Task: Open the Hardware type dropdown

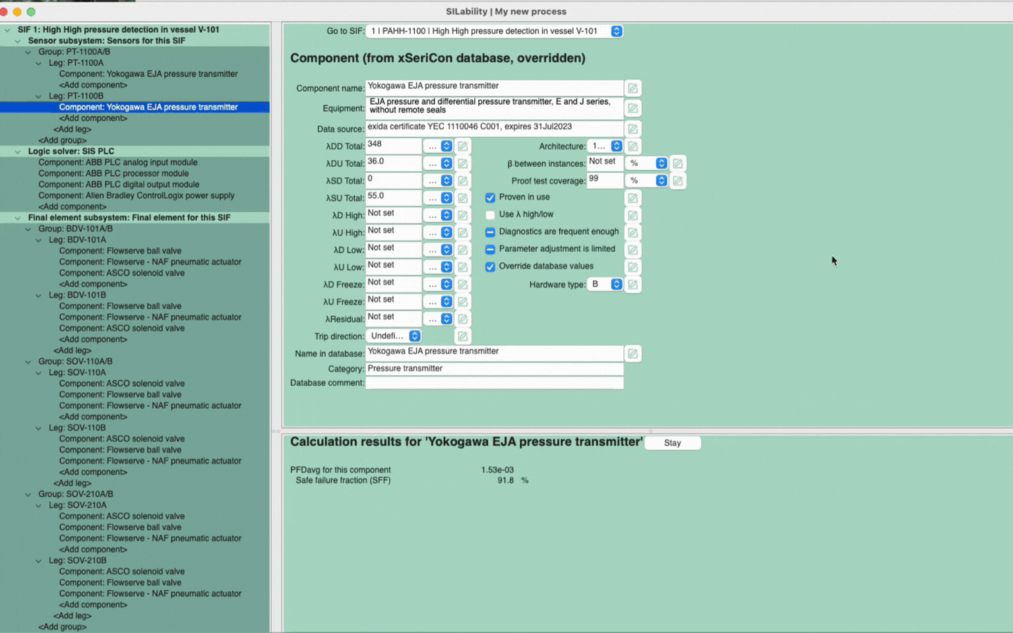Action: tap(606, 284)
